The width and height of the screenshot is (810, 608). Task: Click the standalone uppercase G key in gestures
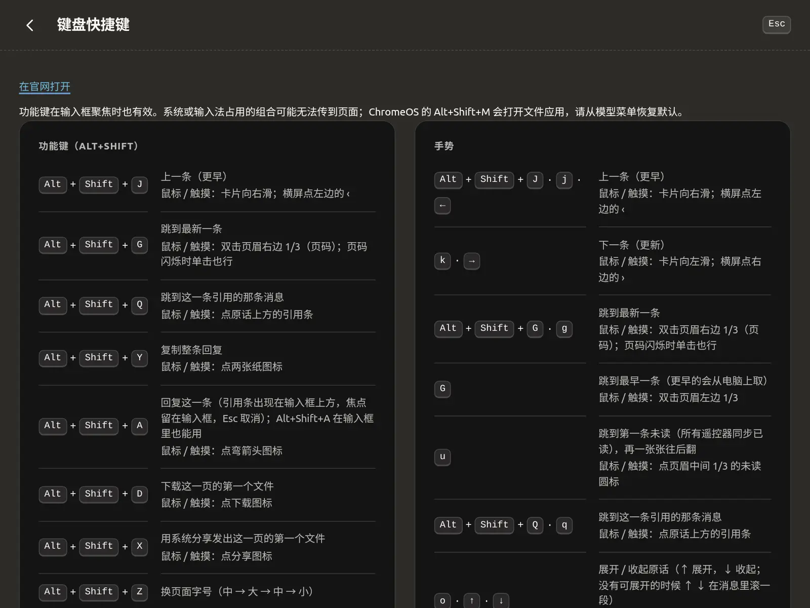[x=442, y=389]
